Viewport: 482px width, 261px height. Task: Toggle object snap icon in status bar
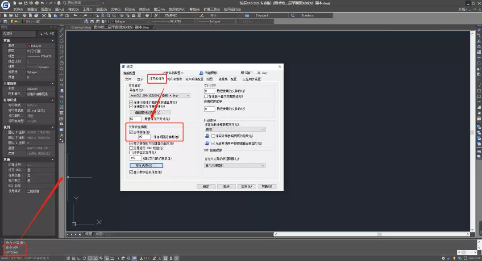[x=90, y=258]
